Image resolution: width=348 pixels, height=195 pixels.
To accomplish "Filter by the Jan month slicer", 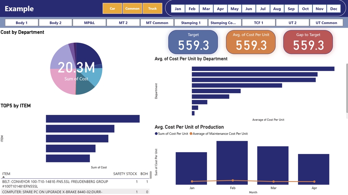I will tap(178, 9).
